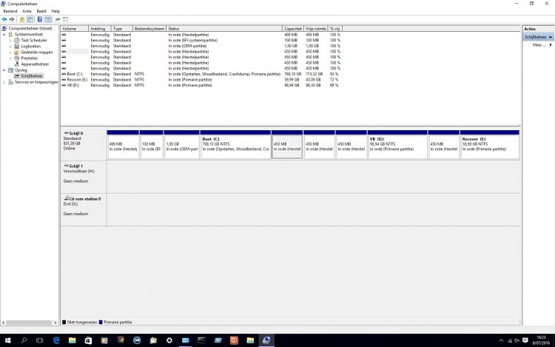Sort by the Capaciteit column header

point(293,29)
